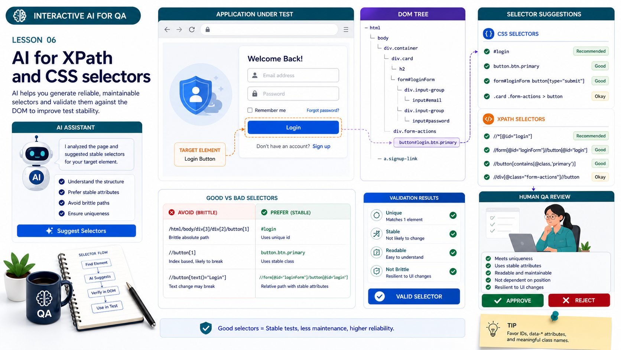Click the blue Login button
This screenshot has height=350, width=621.
[x=293, y=128]
